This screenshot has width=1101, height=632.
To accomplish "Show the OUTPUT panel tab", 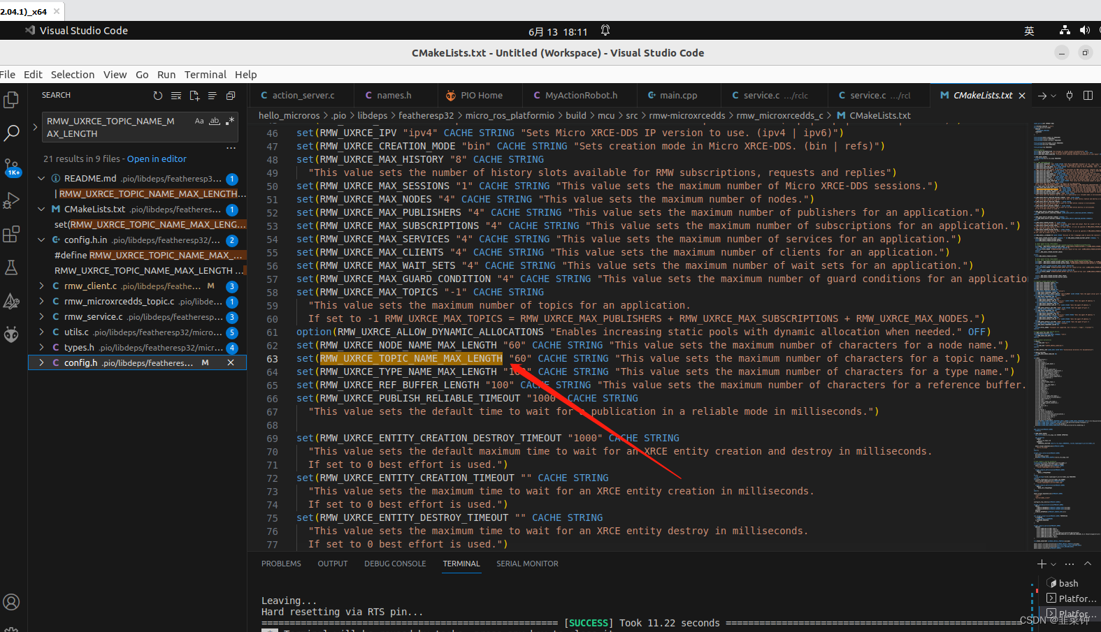I will pyautogui.click(x=333, y=564).
